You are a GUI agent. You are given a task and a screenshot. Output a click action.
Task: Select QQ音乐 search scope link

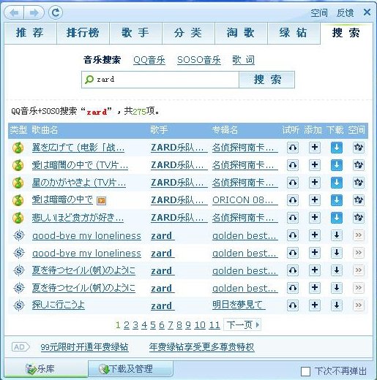149,60
